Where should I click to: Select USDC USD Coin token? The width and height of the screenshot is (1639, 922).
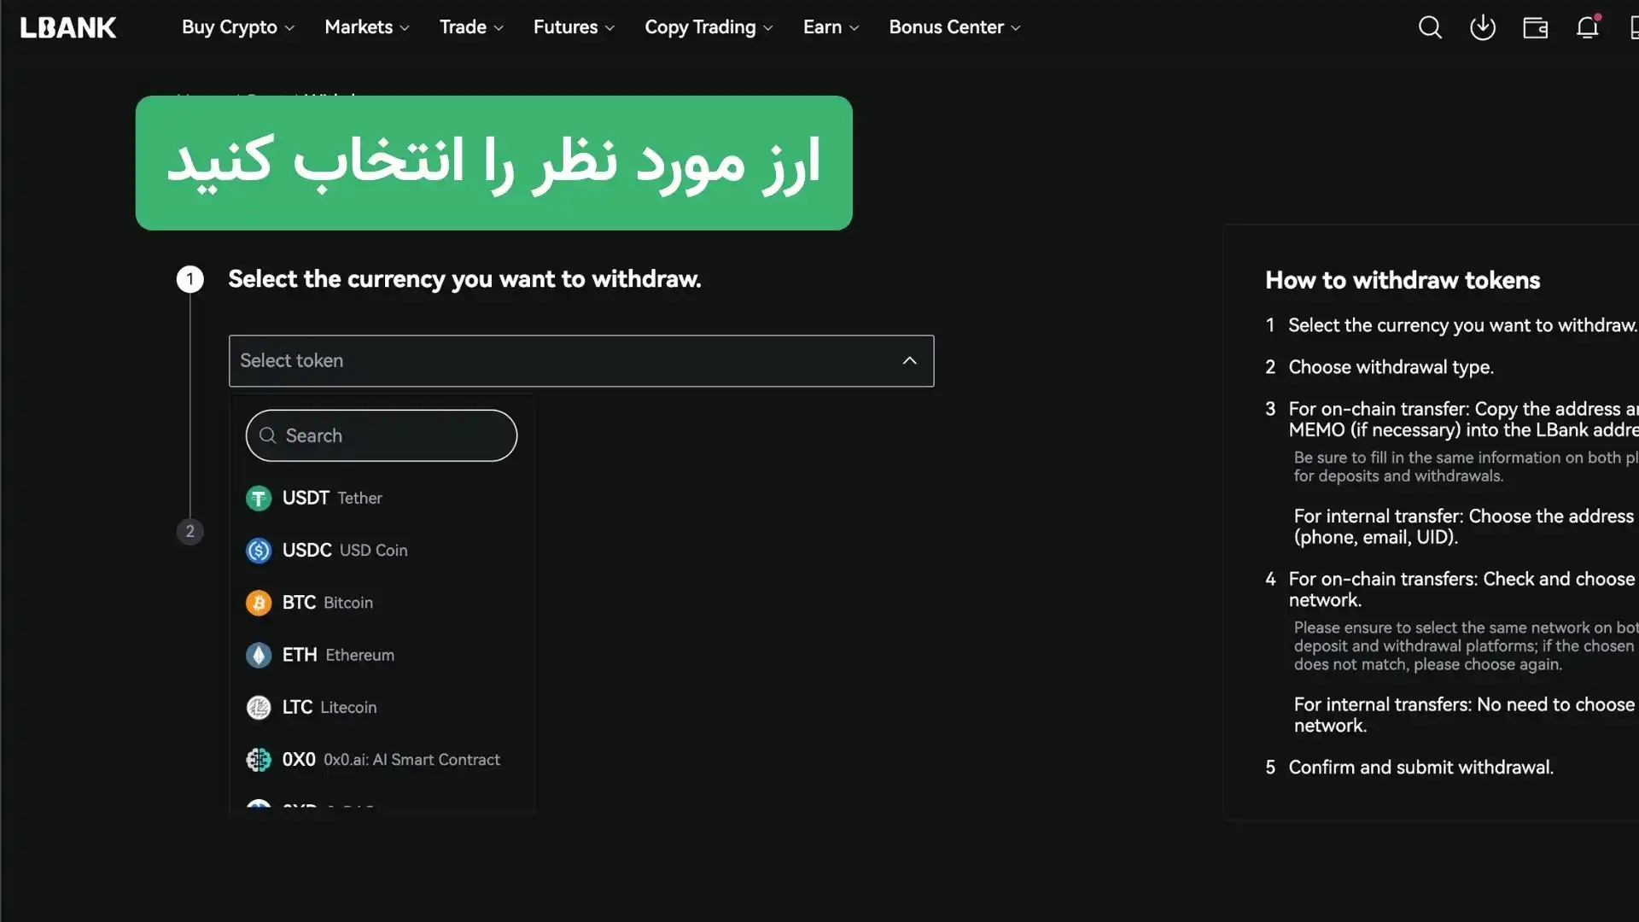(x=344, y=551)
